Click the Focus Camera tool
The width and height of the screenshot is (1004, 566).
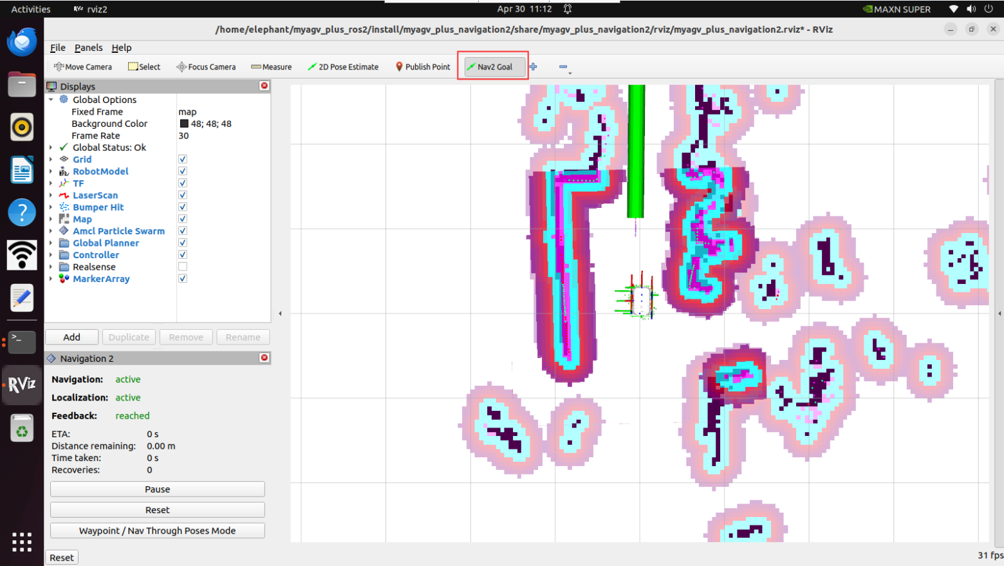[206, 67]
